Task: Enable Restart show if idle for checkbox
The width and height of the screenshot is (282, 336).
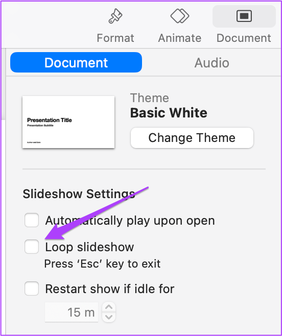Action: 32,289
